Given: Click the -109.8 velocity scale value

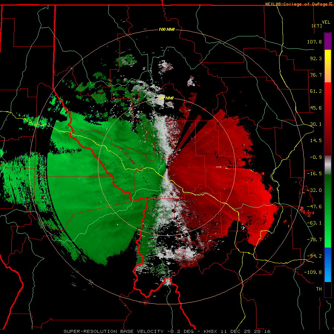Looking at the screenshot, I should point(313,272).
